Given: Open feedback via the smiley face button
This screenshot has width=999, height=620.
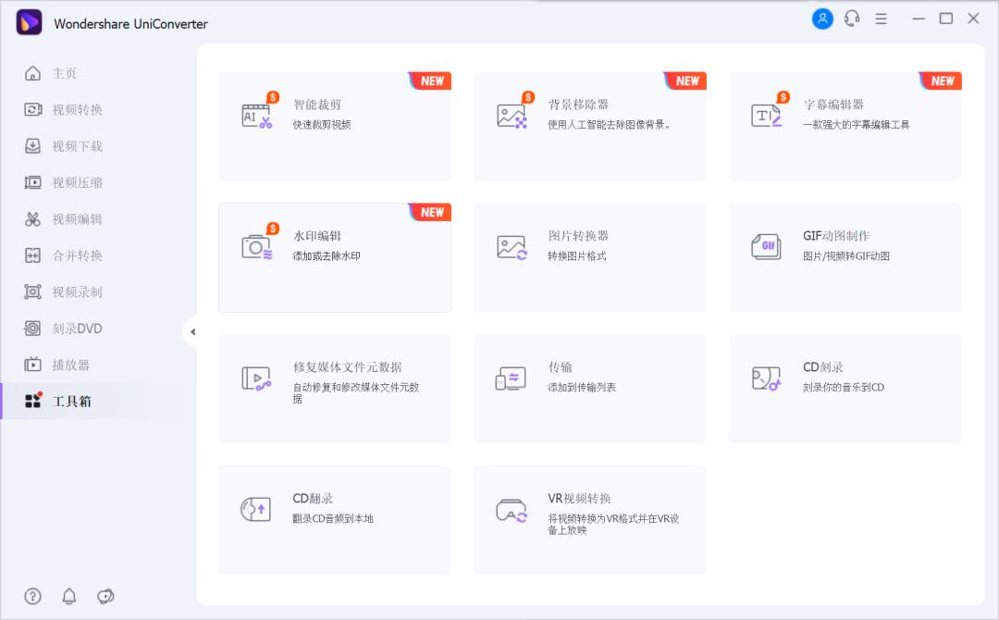Looking at the screenshot, I should tap(105, 596).
